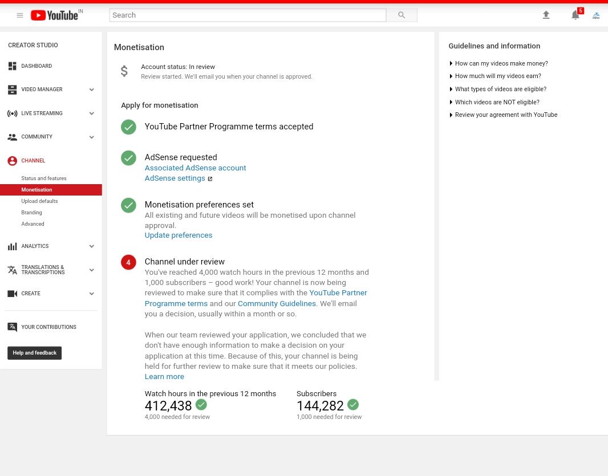Open Branding settings
The width and height of the screenshot is (608, 476).
[31, 213]
